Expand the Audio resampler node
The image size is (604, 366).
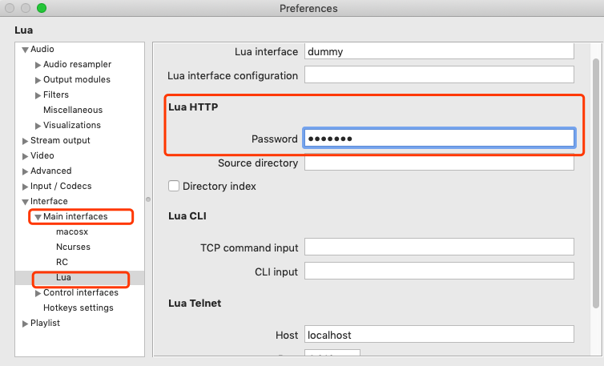coord(37,65)
